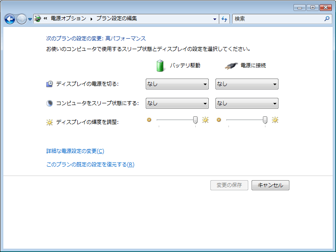This screenshot has height=252, width=336.
Task: Click the ディスプレイの輝度を調整 label
Action: (87, 122)
